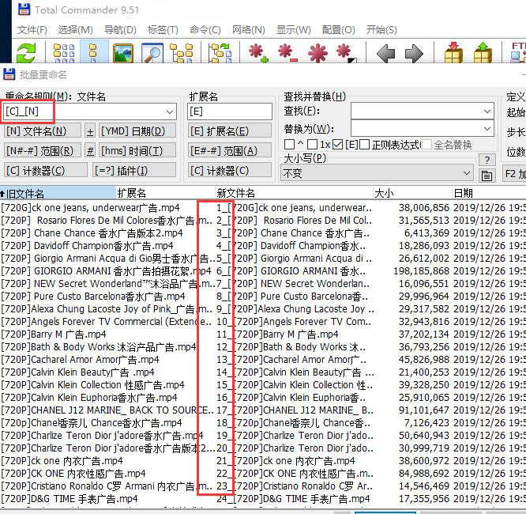Expand the rename rule dropdown arrow

170,111
